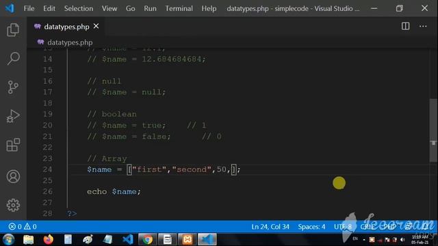Open the Paint palette icon on the taskbar
The width and height of the screenshot is (438, 246).
(x=88, y=240)
